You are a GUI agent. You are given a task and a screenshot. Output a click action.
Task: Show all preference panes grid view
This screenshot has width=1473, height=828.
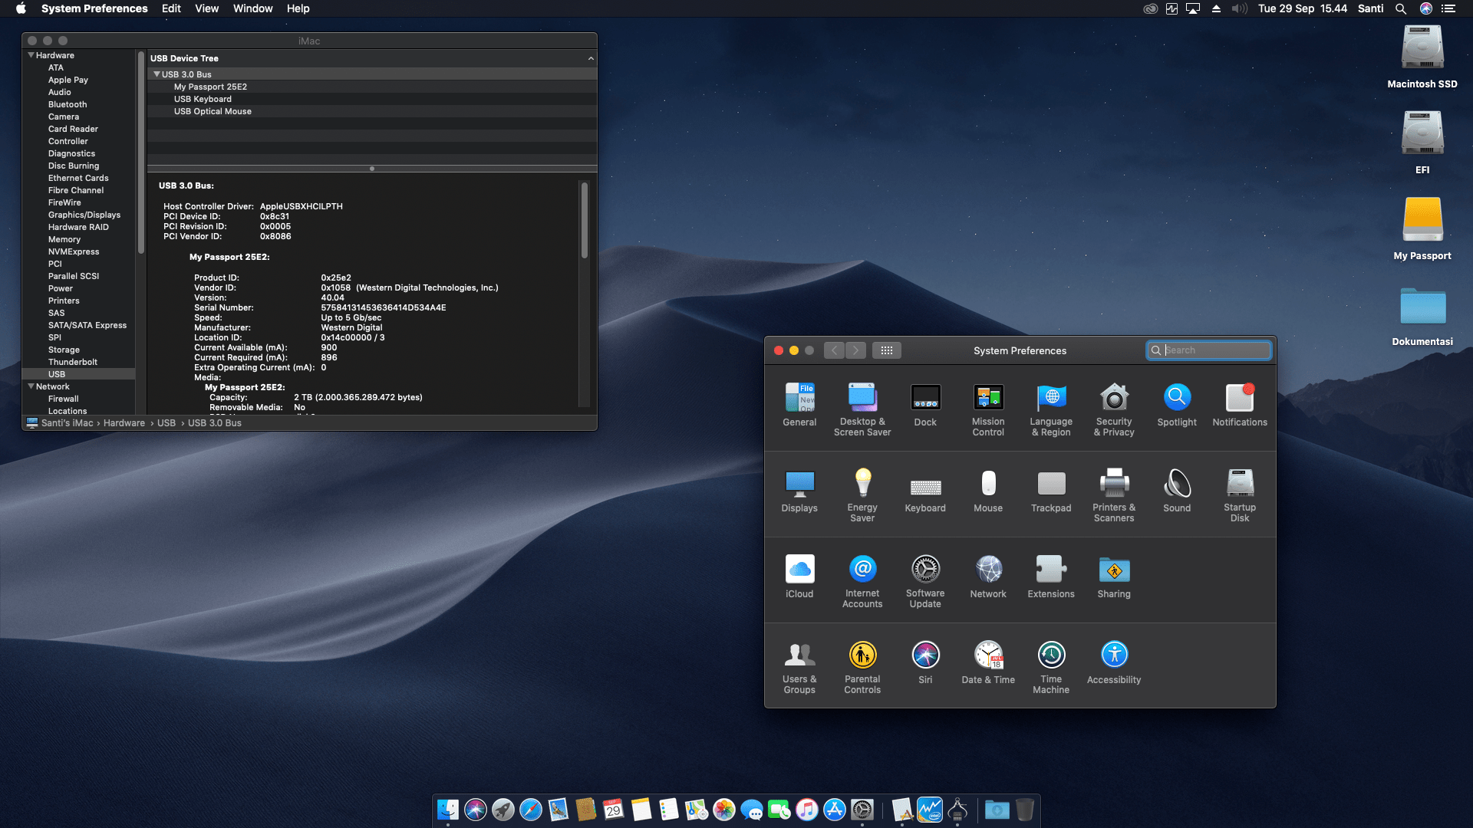887,350
